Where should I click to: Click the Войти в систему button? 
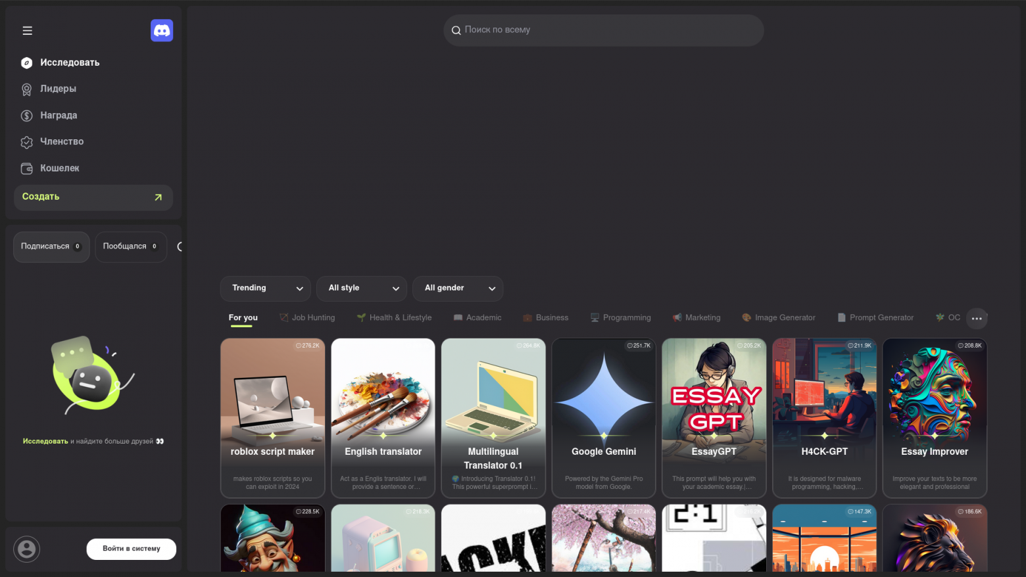132,549
